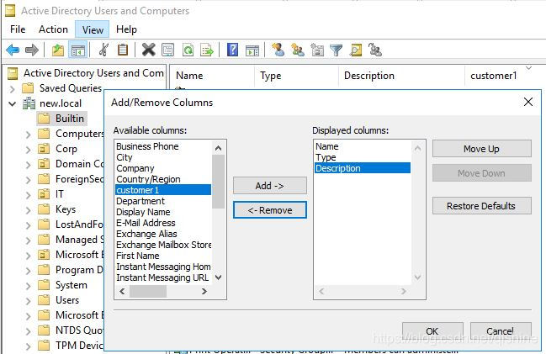The image size is (546, 354).
Task: Select Display Name in Available columns
Action: coord(163,212)
